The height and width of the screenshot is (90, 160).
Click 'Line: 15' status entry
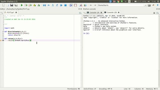pos(127,89)
